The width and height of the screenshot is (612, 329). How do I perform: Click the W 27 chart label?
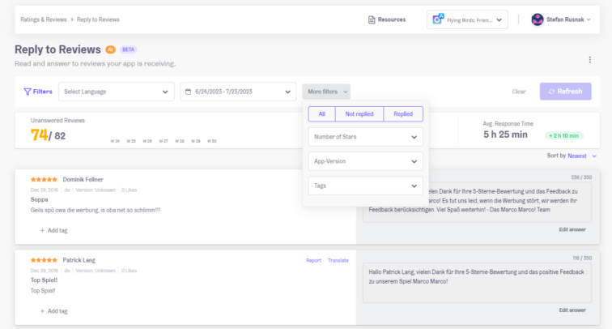pyautogui.click(x=164, y=141)
